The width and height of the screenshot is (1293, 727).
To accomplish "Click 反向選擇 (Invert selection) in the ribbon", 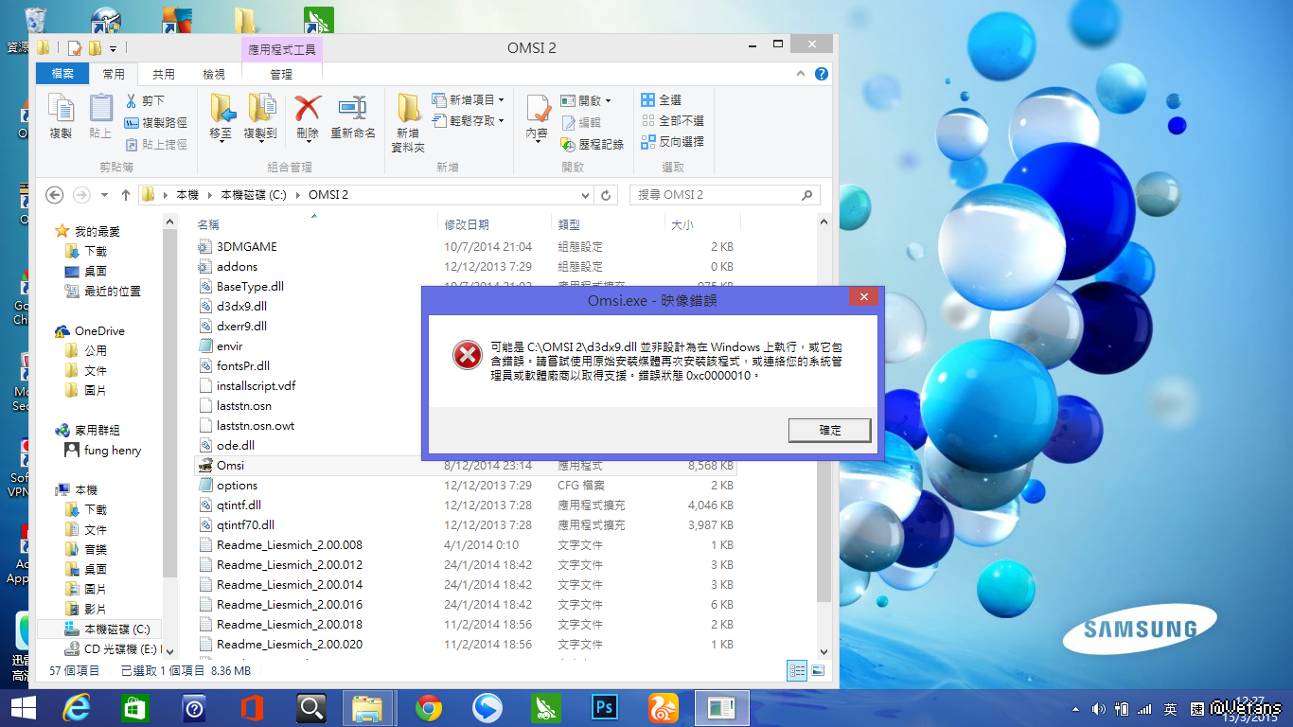I will point(673,141).
